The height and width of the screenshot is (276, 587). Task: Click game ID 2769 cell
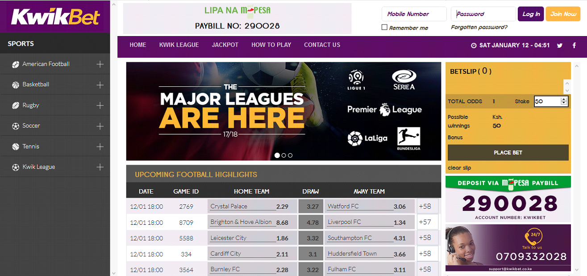[186, 206]
